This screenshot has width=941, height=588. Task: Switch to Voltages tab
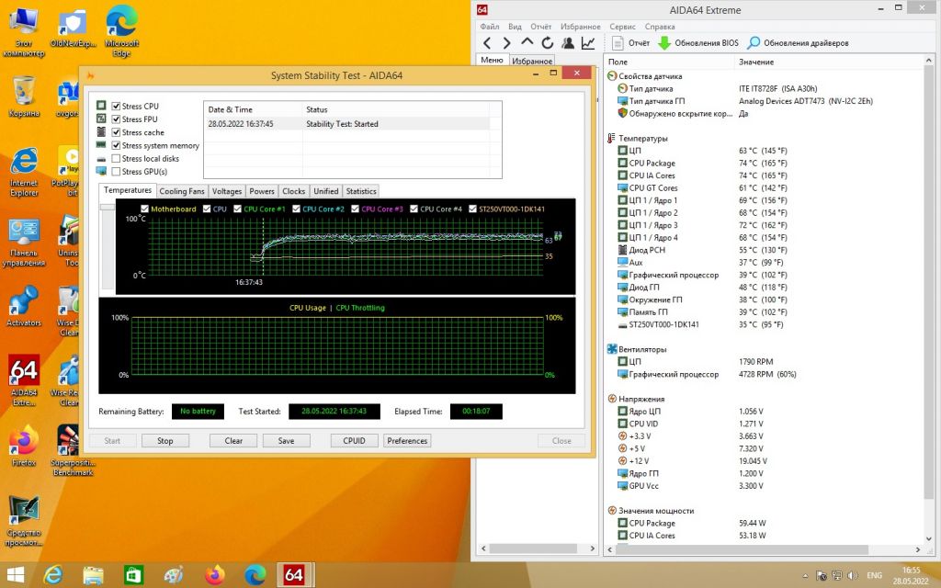point(227,191)
